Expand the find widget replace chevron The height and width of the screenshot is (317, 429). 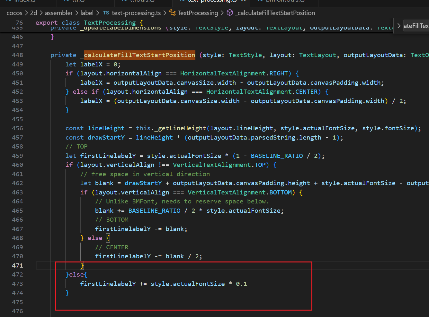[x=399, y=26]
